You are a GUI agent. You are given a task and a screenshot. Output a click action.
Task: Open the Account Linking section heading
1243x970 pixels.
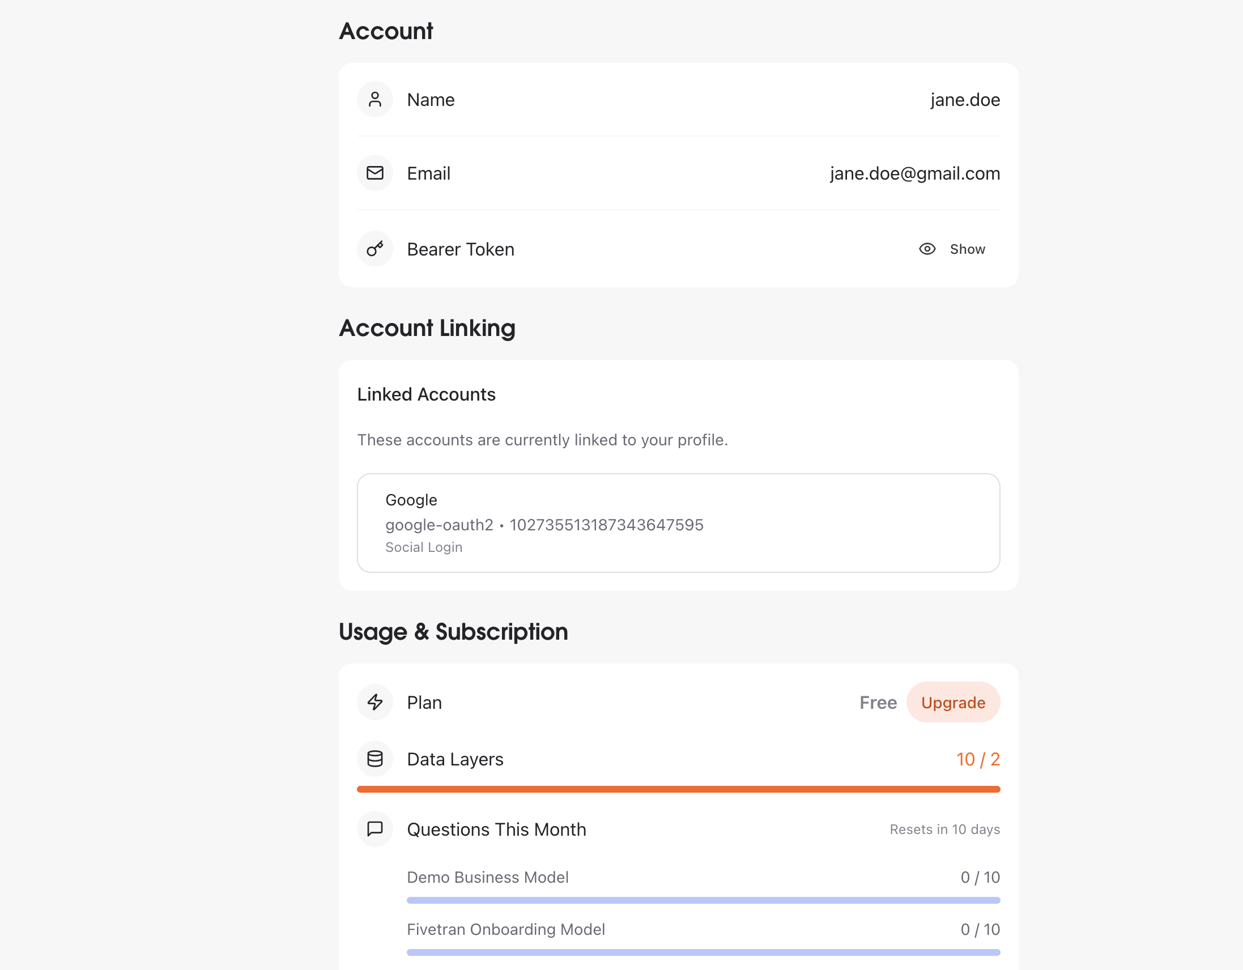point(427,329)
